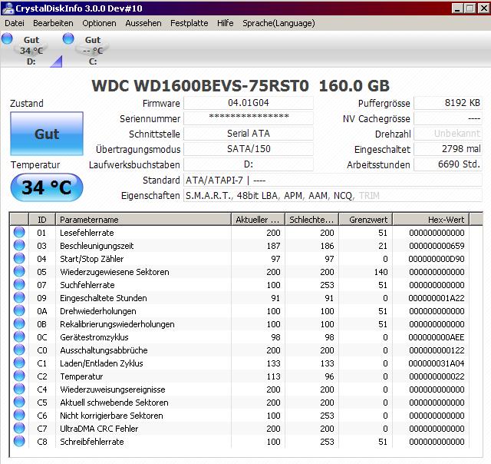Click status orb of Schreibfehlerrate row
491x464 pixels.
click(x=19, y=442)
